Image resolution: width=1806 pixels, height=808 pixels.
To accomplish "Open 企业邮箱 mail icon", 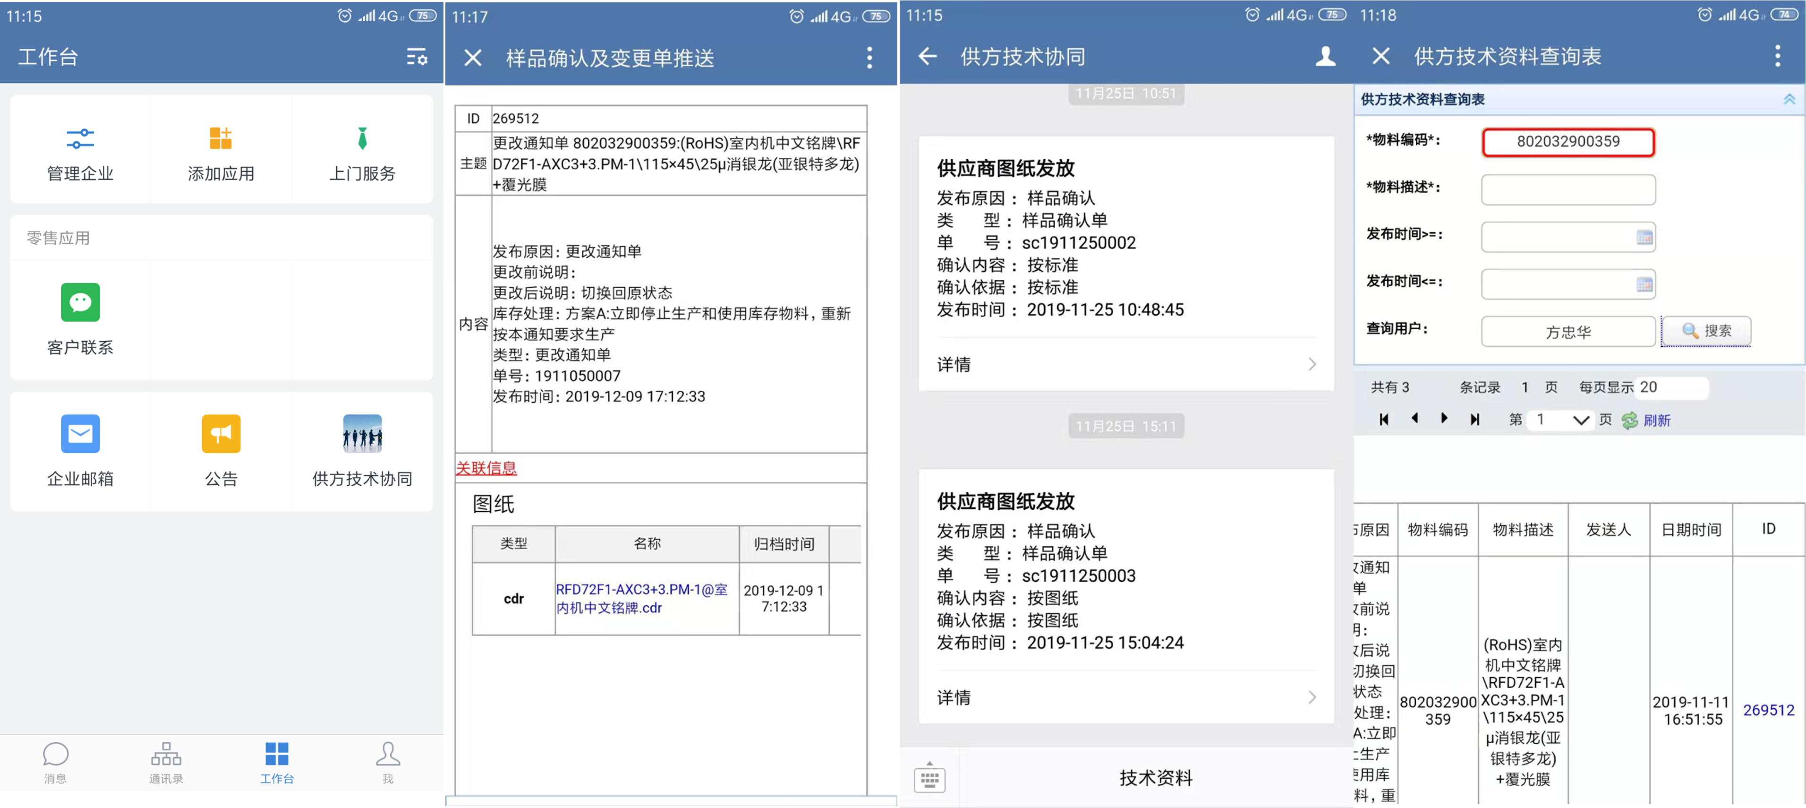I will pyautogui.click(x=80, y=433).
